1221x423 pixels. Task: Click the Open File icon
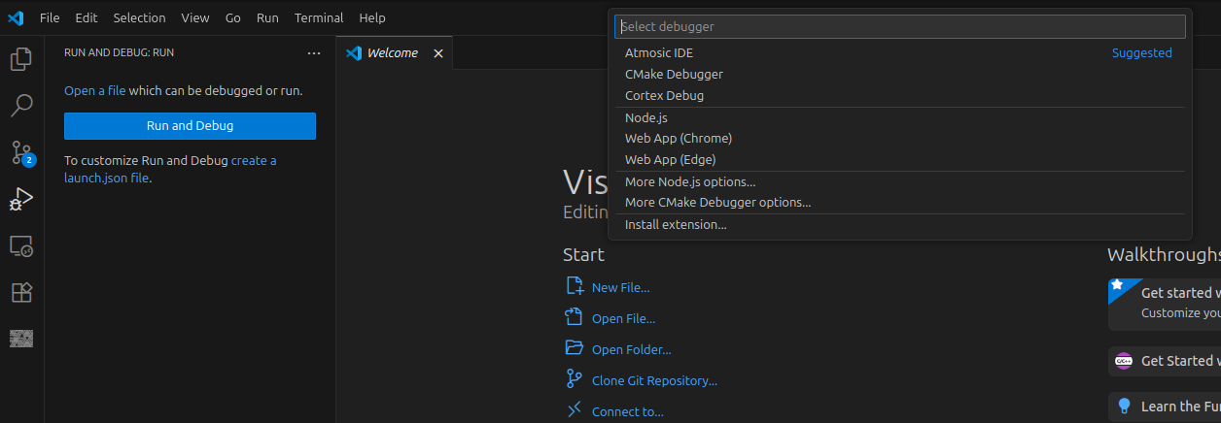click(x=575, y=317)
